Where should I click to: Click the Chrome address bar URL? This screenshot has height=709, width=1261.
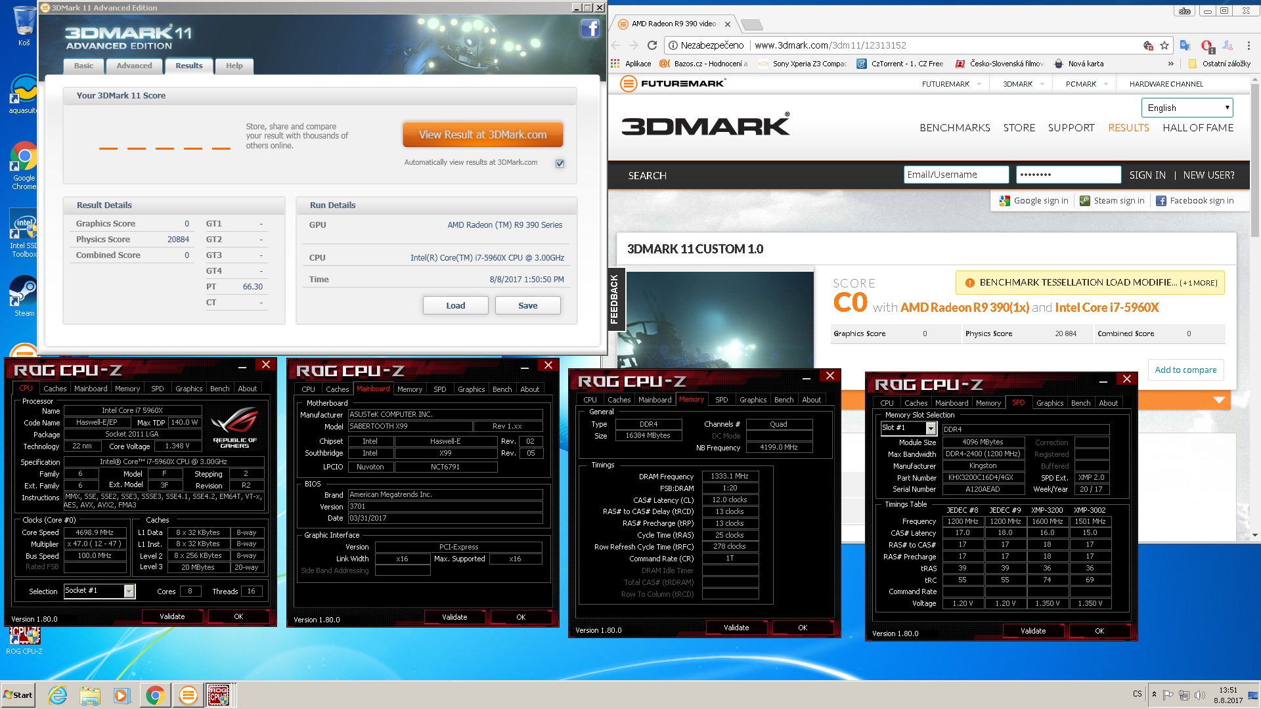pos(830,45)
